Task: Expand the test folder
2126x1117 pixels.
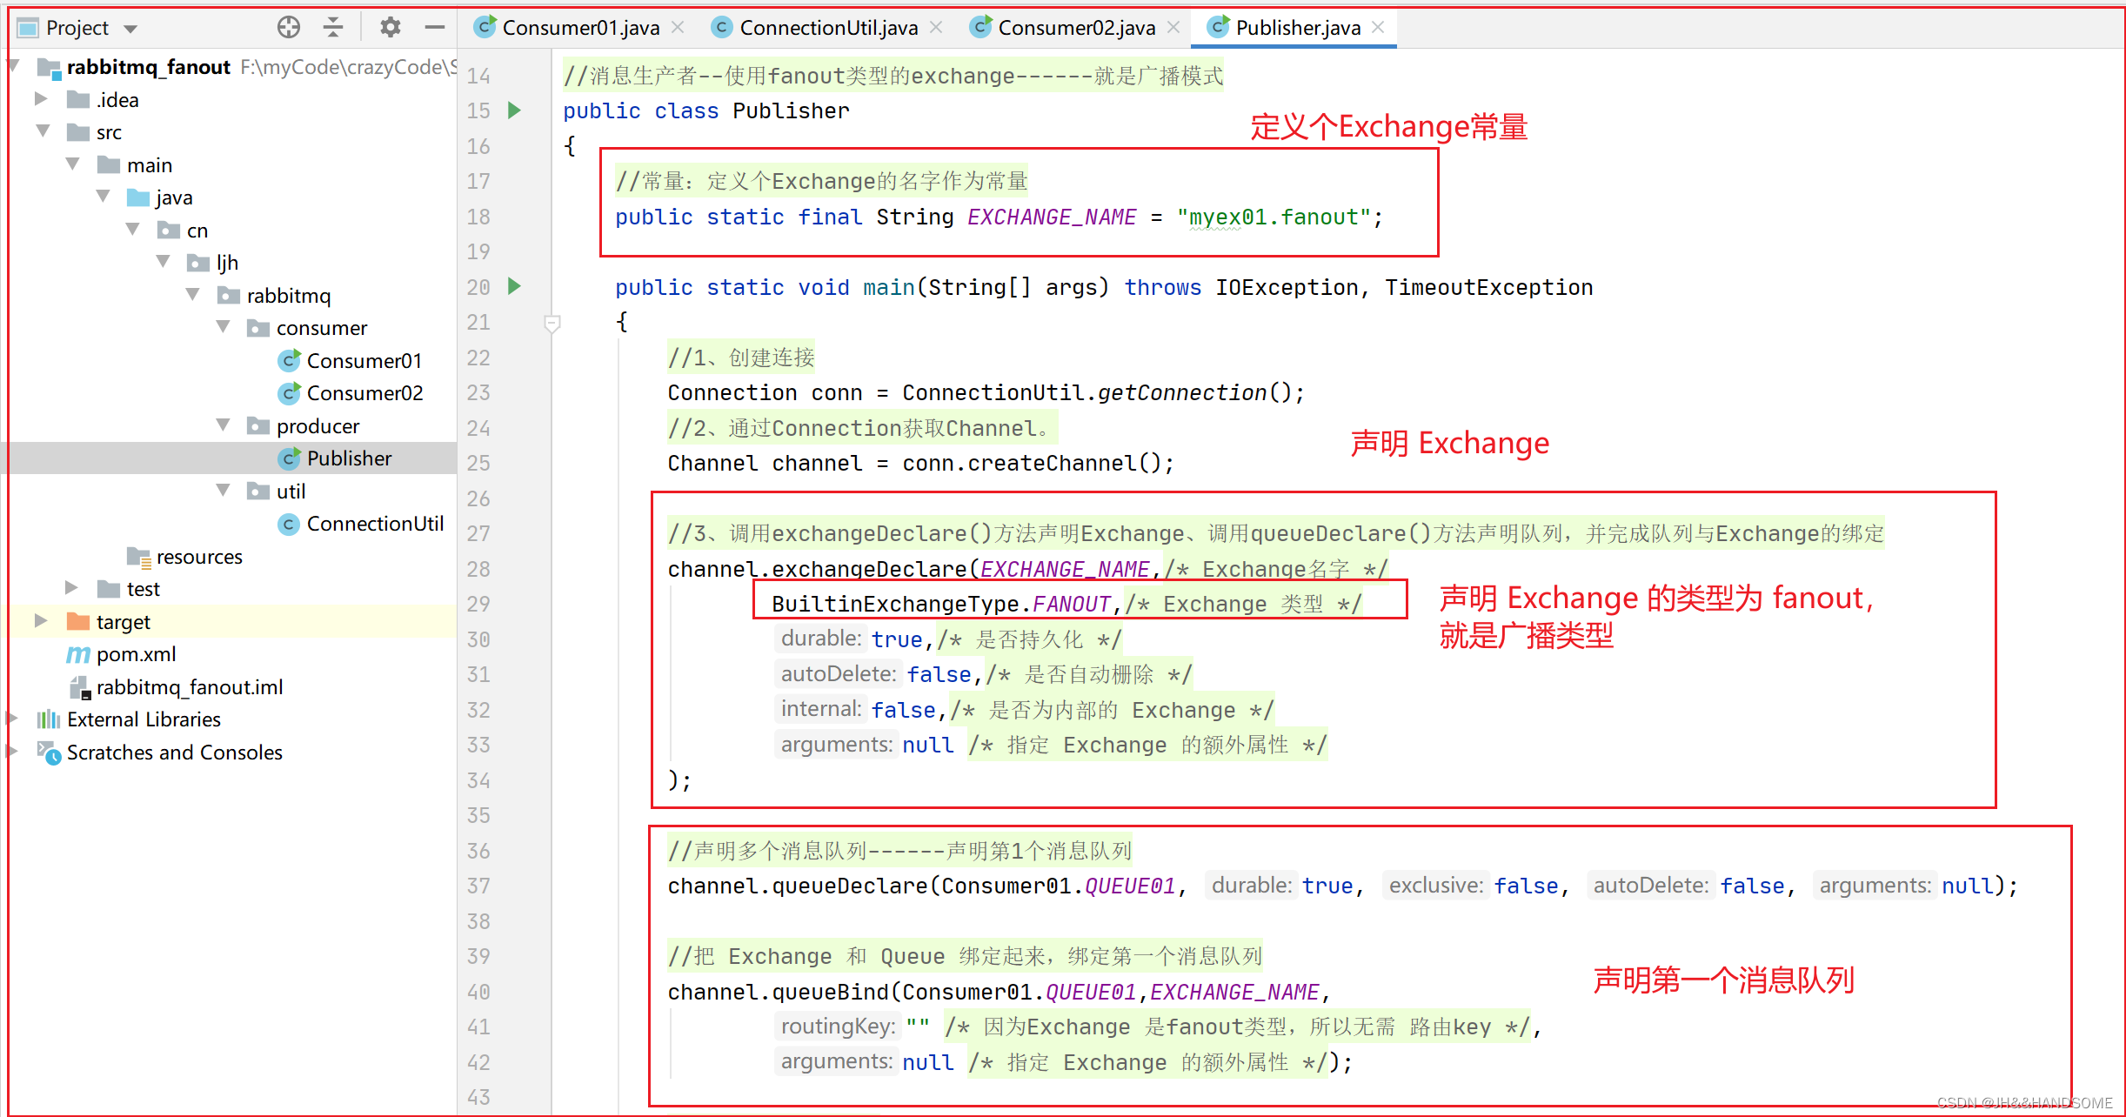Action: [x=71, y=588]
